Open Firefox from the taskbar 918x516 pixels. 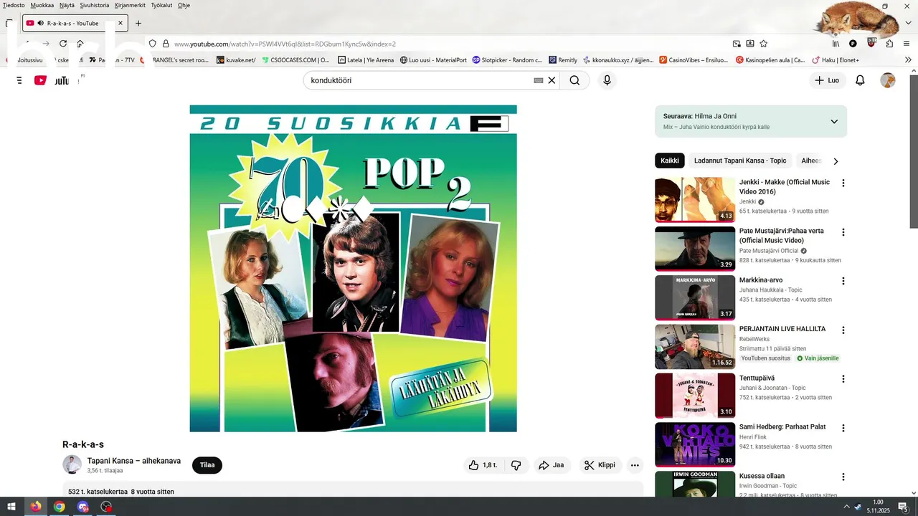point(36,507)
